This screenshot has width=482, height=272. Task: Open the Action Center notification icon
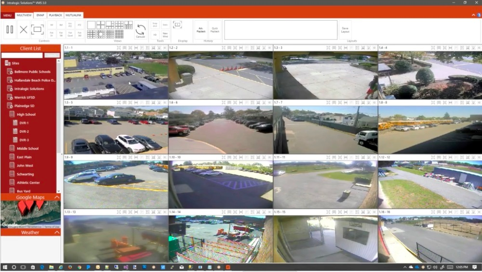pos(475,267)
